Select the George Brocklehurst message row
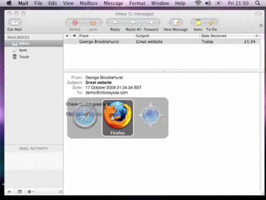Image resolution: width=266 pixels, height=200 pixels. 161,42
